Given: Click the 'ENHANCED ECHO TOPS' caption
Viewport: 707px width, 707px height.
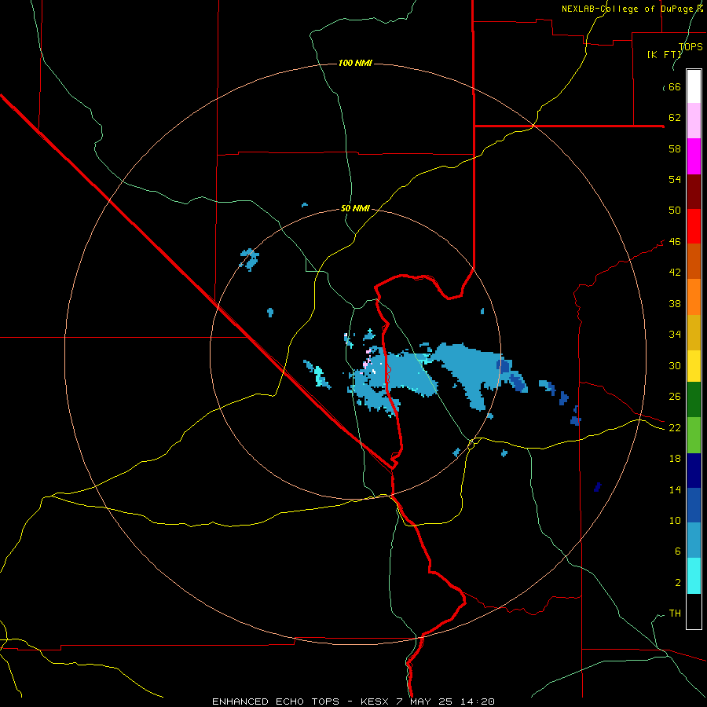Looking at the screenshot, I should (276, 702).
